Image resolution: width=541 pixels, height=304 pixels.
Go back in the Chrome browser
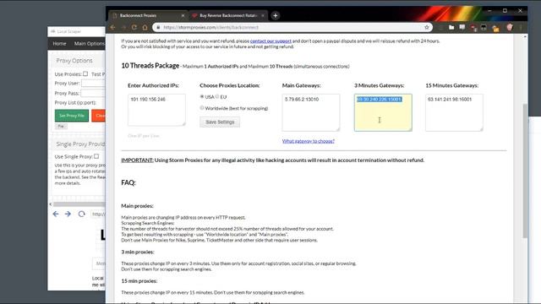pyautogui.click(x=112, y=27)
